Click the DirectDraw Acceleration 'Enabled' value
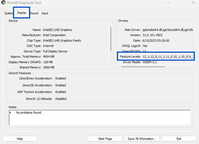Viewport: 199px width, 144px height. pyautogui.click(x=61, y=78)
